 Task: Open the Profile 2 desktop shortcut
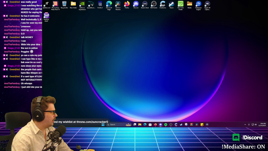tap(100, 5)
